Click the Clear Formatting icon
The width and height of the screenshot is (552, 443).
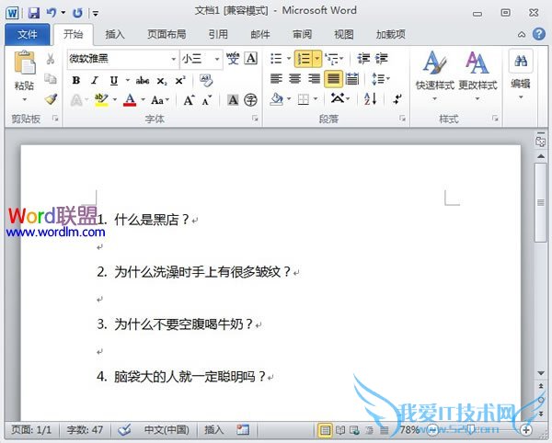click(x=206, y=81)
